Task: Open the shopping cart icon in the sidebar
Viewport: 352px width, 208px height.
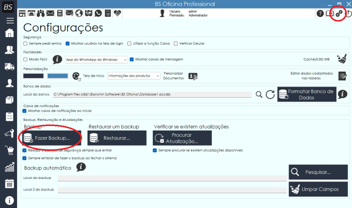Action: tap(9, 150)
